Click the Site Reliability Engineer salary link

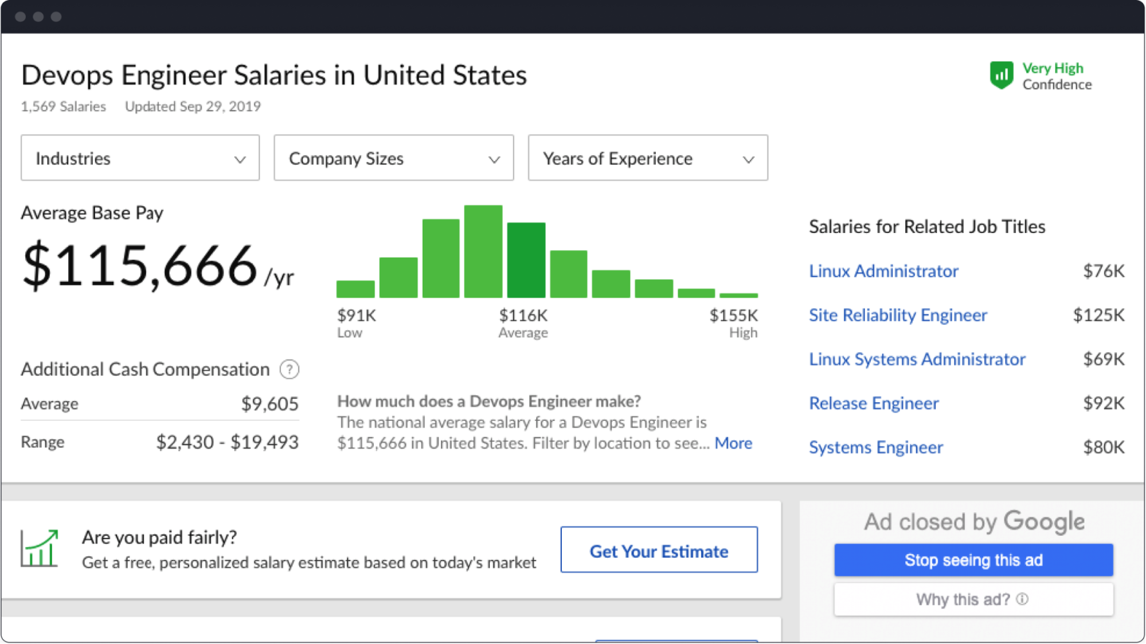coord(899,314)
